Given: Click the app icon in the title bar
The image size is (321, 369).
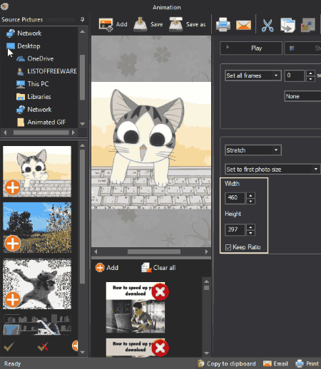Looking at the screenshot, I should [4, 6].
